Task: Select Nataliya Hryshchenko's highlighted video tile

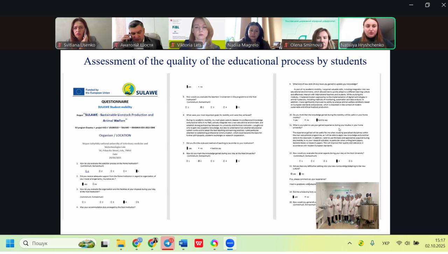Action: click(367, 33)
